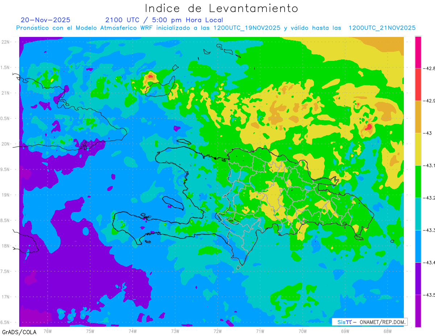Click the "19N" latitude axis label
This screenshot has height=336, width=435.
click(x=6, y=195)
